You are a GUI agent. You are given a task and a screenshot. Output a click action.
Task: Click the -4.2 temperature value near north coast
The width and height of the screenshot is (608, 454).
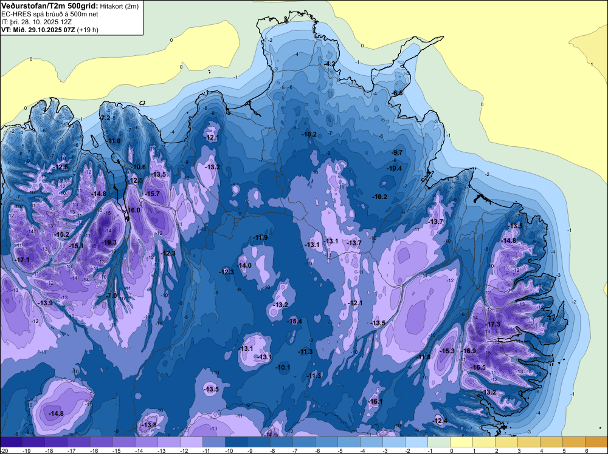330,64
